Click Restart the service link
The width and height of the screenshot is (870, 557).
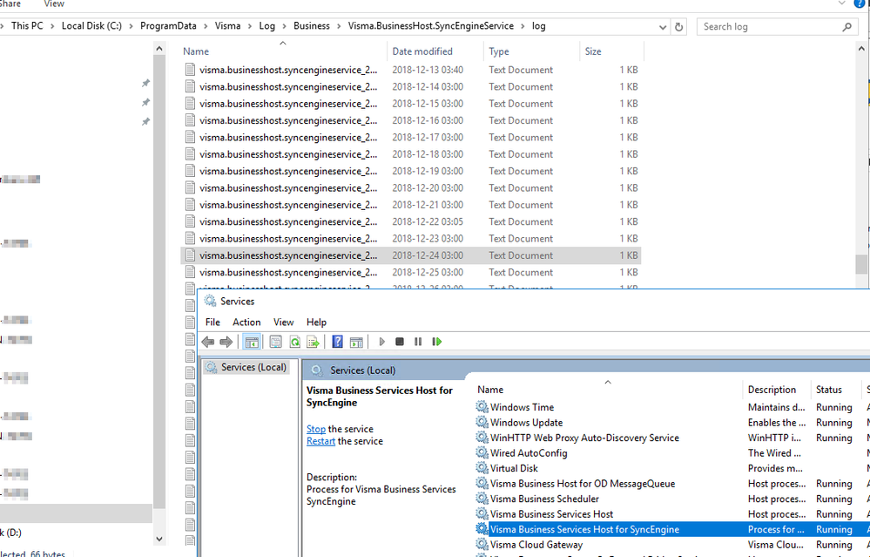coord(320,441)
